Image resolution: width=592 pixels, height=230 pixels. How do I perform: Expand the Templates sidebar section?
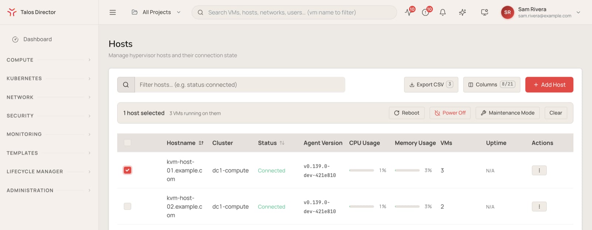coord(49,153)
